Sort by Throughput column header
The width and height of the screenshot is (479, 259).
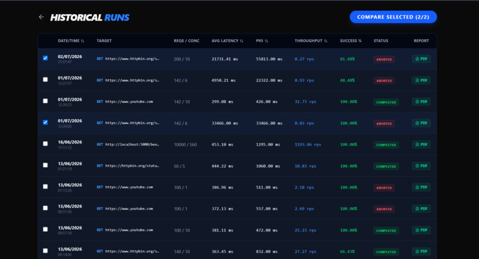pos(311,41)
